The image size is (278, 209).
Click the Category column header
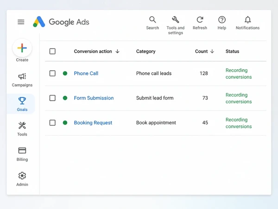pos(146,51)
